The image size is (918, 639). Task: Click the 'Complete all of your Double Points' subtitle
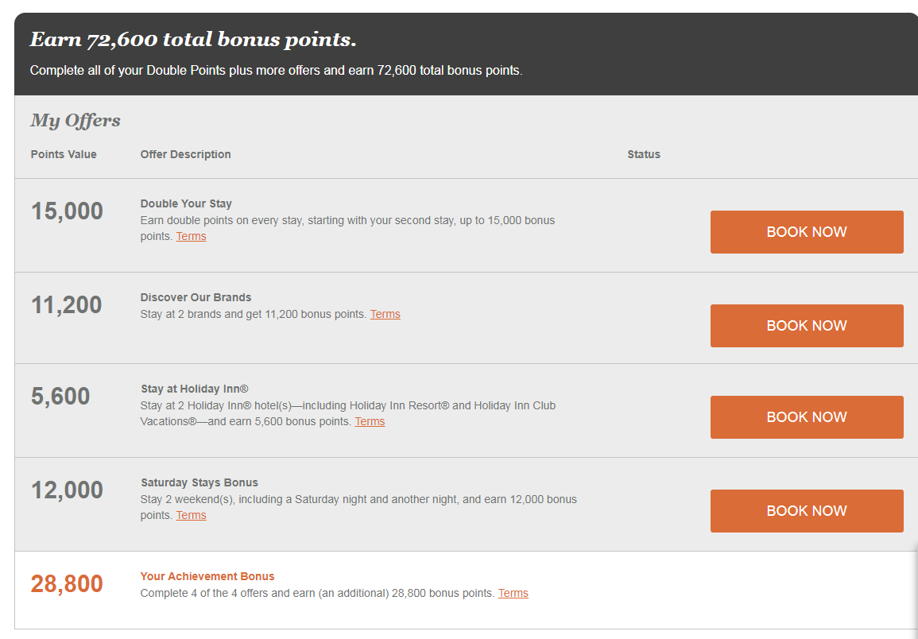[277, 70]
